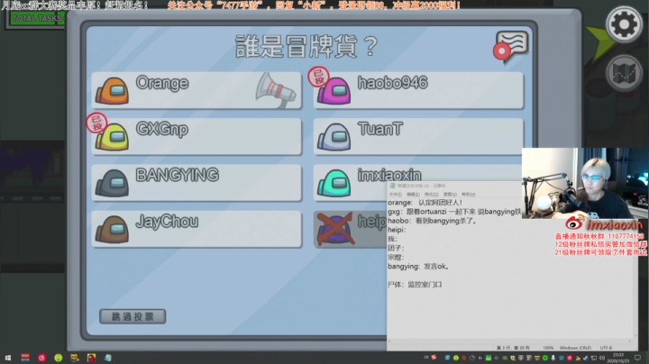Viewport: 649px width, 364px height.
Task: Click imxiaoxin's cyan crewmate avatar
Action: click(334, 183)
